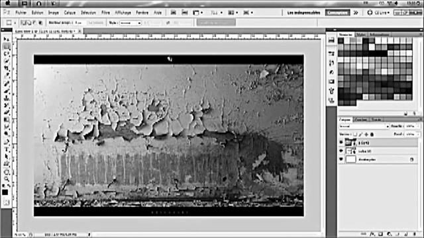Select the Clone Stamp tool
This screenshot has height=238, width=424.
tap(6, 98)
